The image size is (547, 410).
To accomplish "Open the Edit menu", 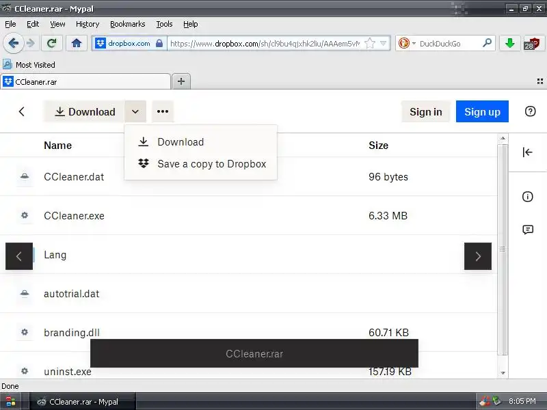I will 33,24.
